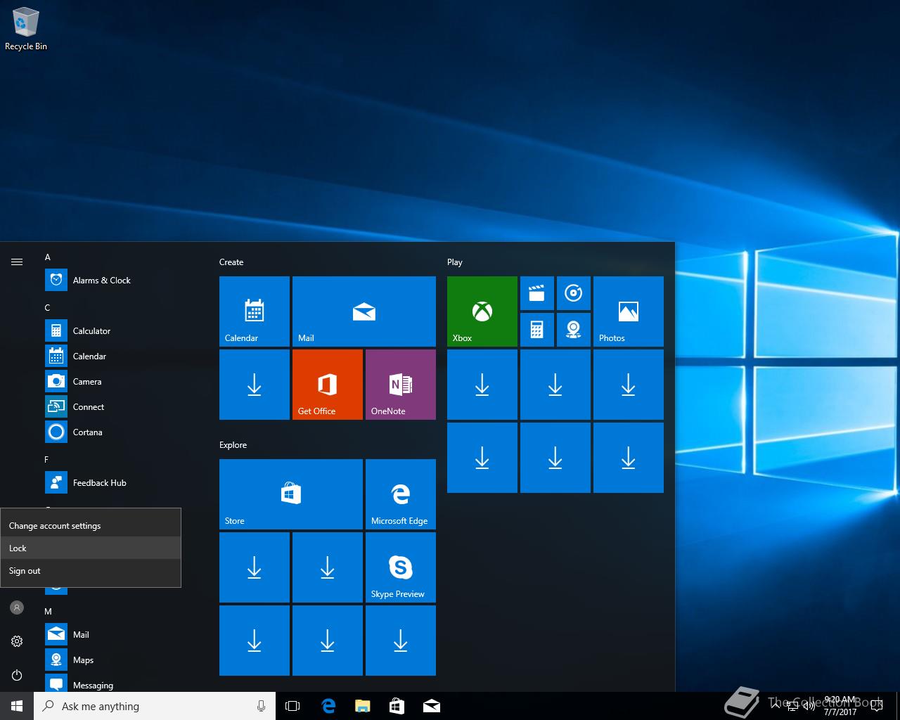Click the Explore group title
Screen dimensions: 900x720
click(233, 445)
